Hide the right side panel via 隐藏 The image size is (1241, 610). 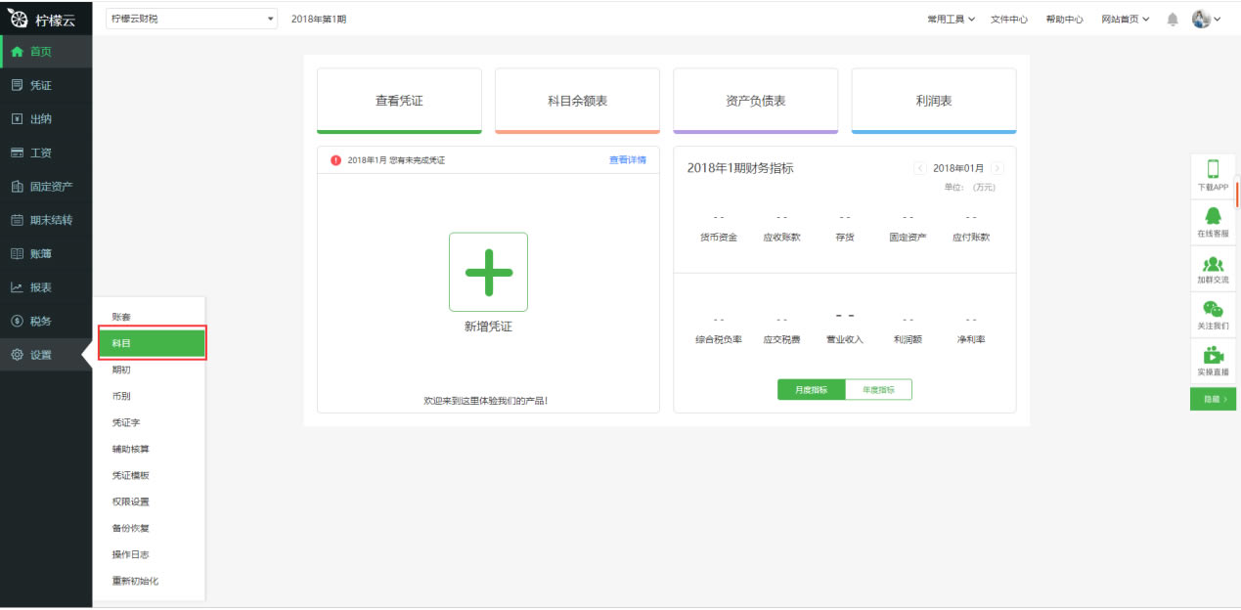pos(1213,400)
